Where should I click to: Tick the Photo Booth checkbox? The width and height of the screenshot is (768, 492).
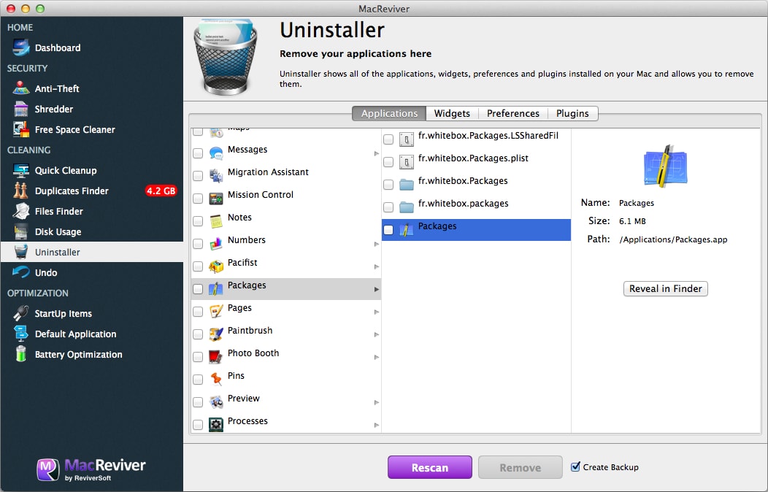point(198,357)
